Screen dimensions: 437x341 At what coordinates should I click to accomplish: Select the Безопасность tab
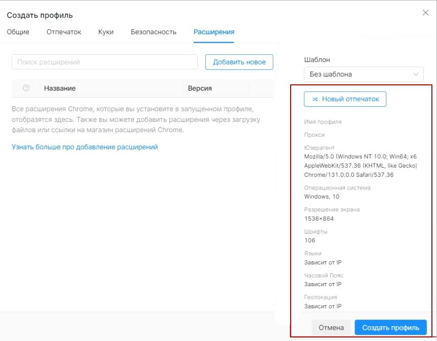153,32
